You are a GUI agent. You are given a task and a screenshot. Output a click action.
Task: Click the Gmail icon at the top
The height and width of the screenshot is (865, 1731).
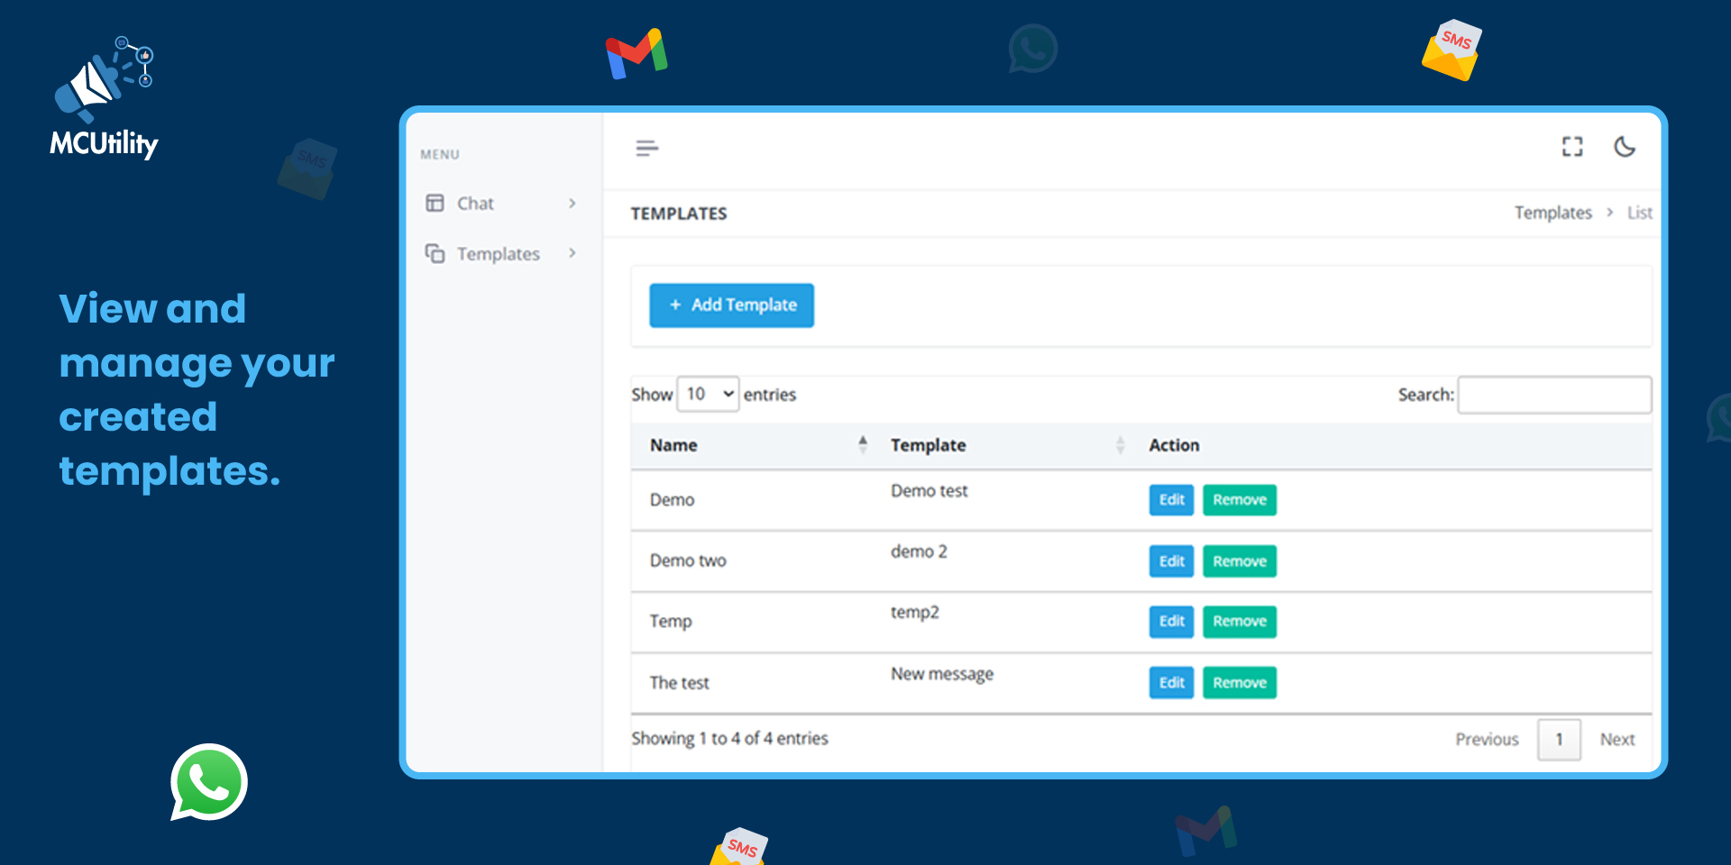[637, 54]
